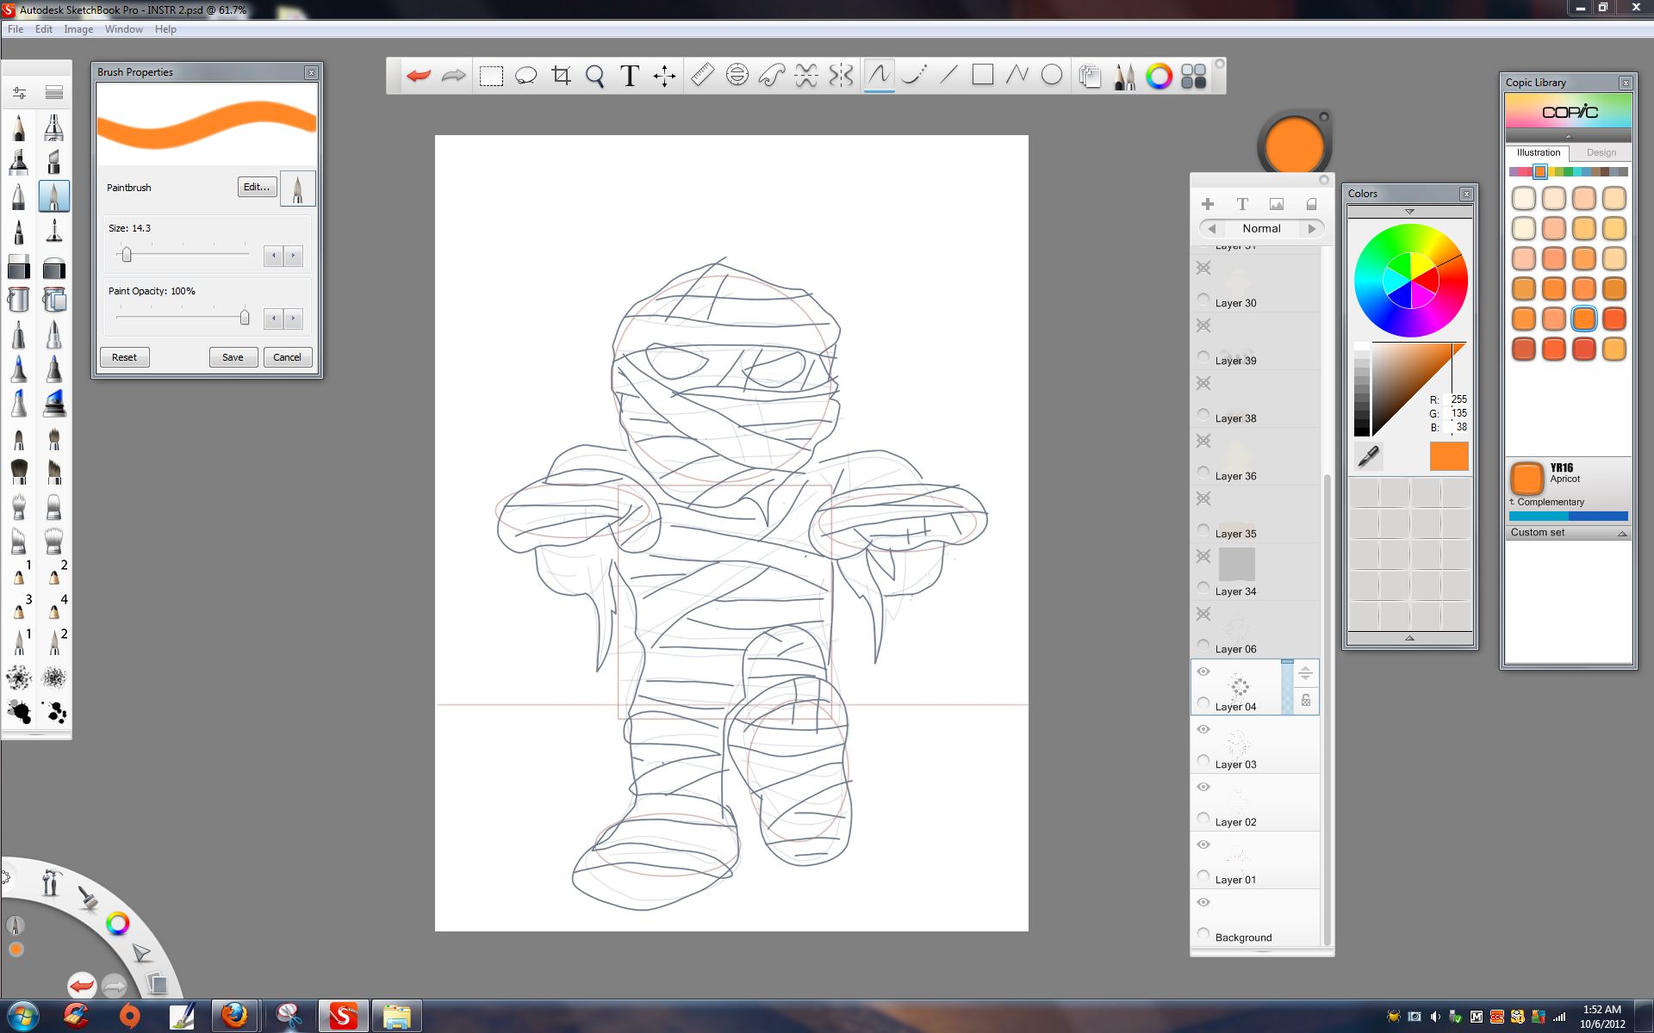The height and width of the screenshot is (1033, 1654).
Task: Select the rectangular marquee selection tool
Action: [491, 76]
